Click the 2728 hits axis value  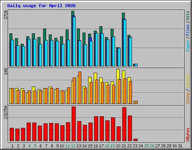(6, 15)
